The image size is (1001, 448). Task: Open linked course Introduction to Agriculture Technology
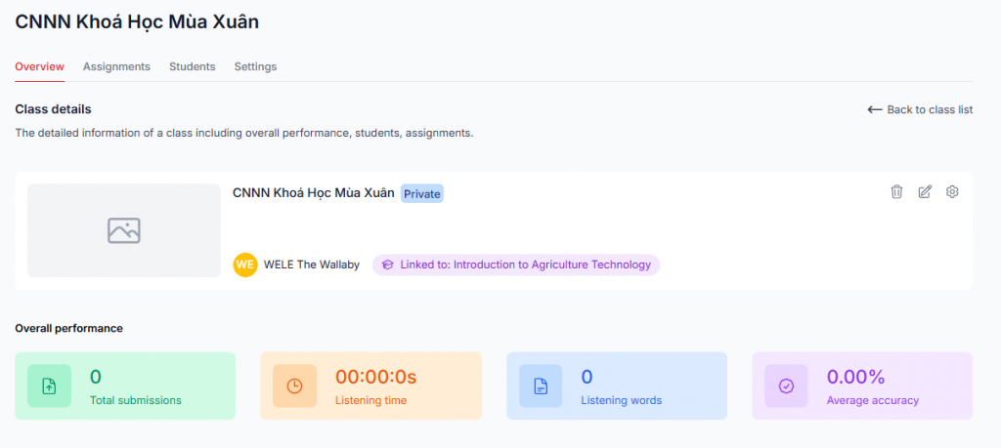pos(525,265)
